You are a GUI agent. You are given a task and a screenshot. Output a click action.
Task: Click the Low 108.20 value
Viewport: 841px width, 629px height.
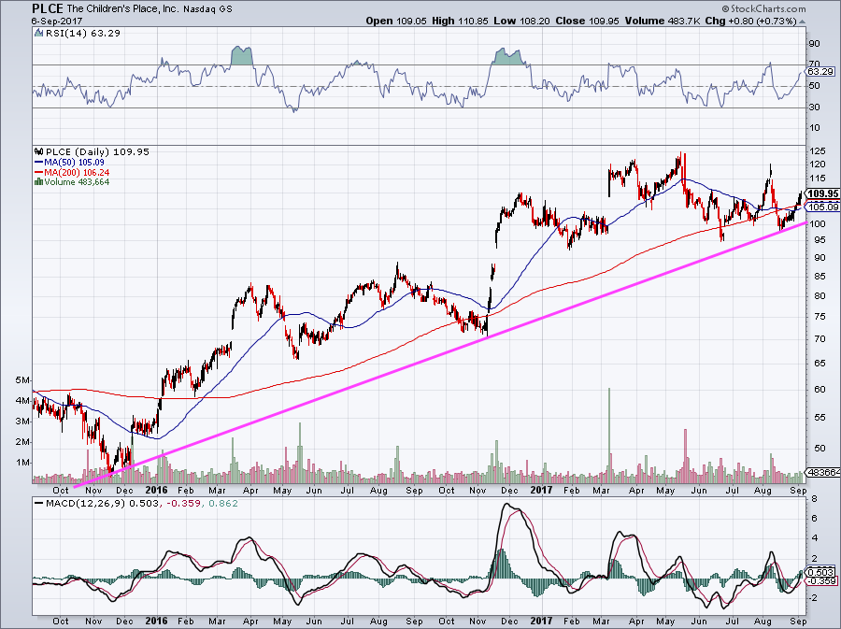click(x=521, y=21)
